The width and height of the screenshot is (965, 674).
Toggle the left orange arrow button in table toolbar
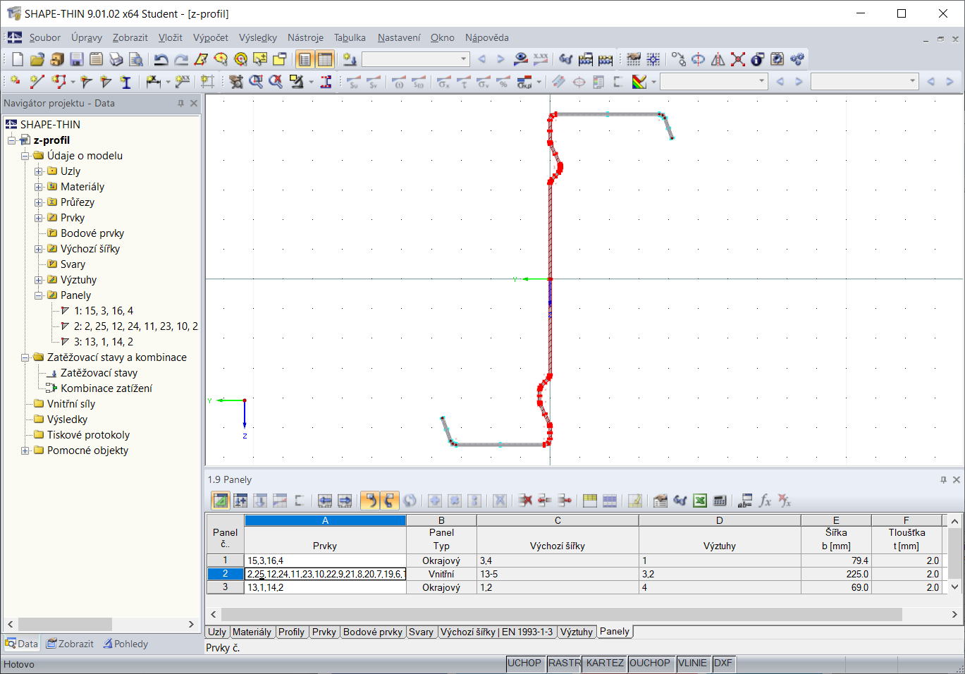(370, 501)
